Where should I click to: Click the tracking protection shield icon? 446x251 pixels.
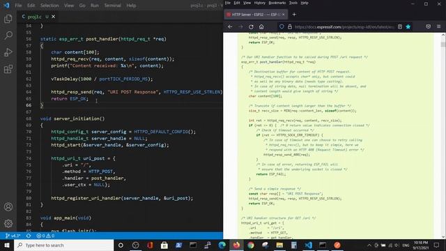[x=282, y=26]
